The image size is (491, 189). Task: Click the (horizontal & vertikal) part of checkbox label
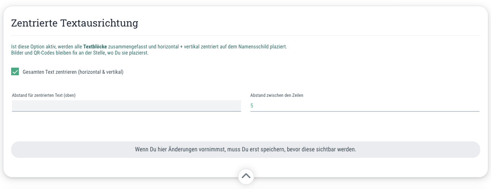click(101, 72)
